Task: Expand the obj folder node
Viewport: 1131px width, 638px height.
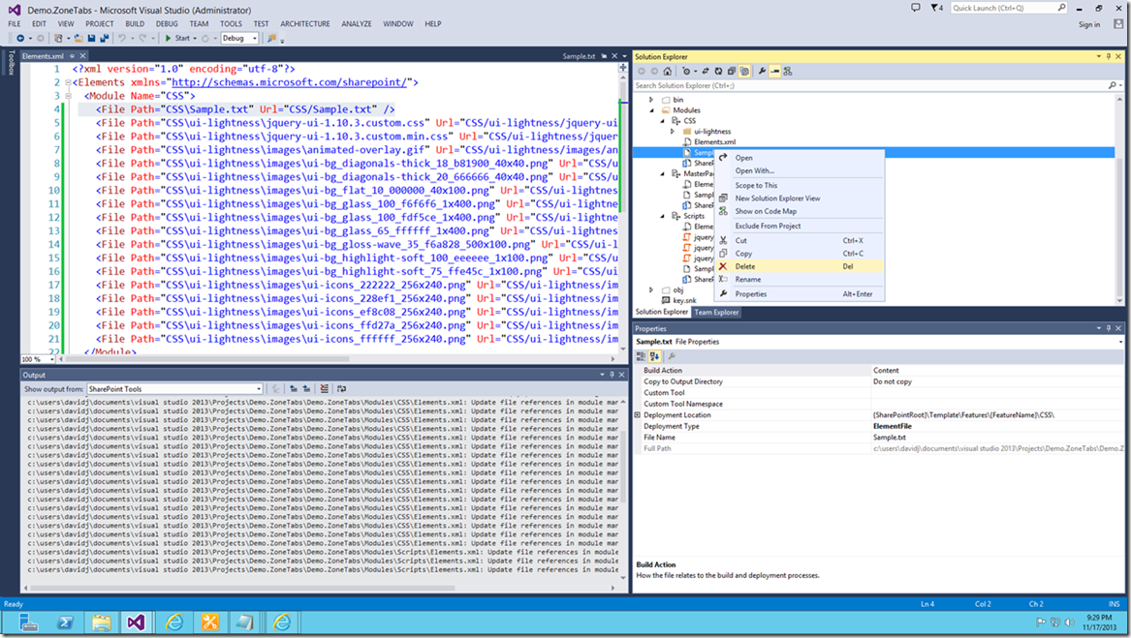Action: tap(650, 289)
